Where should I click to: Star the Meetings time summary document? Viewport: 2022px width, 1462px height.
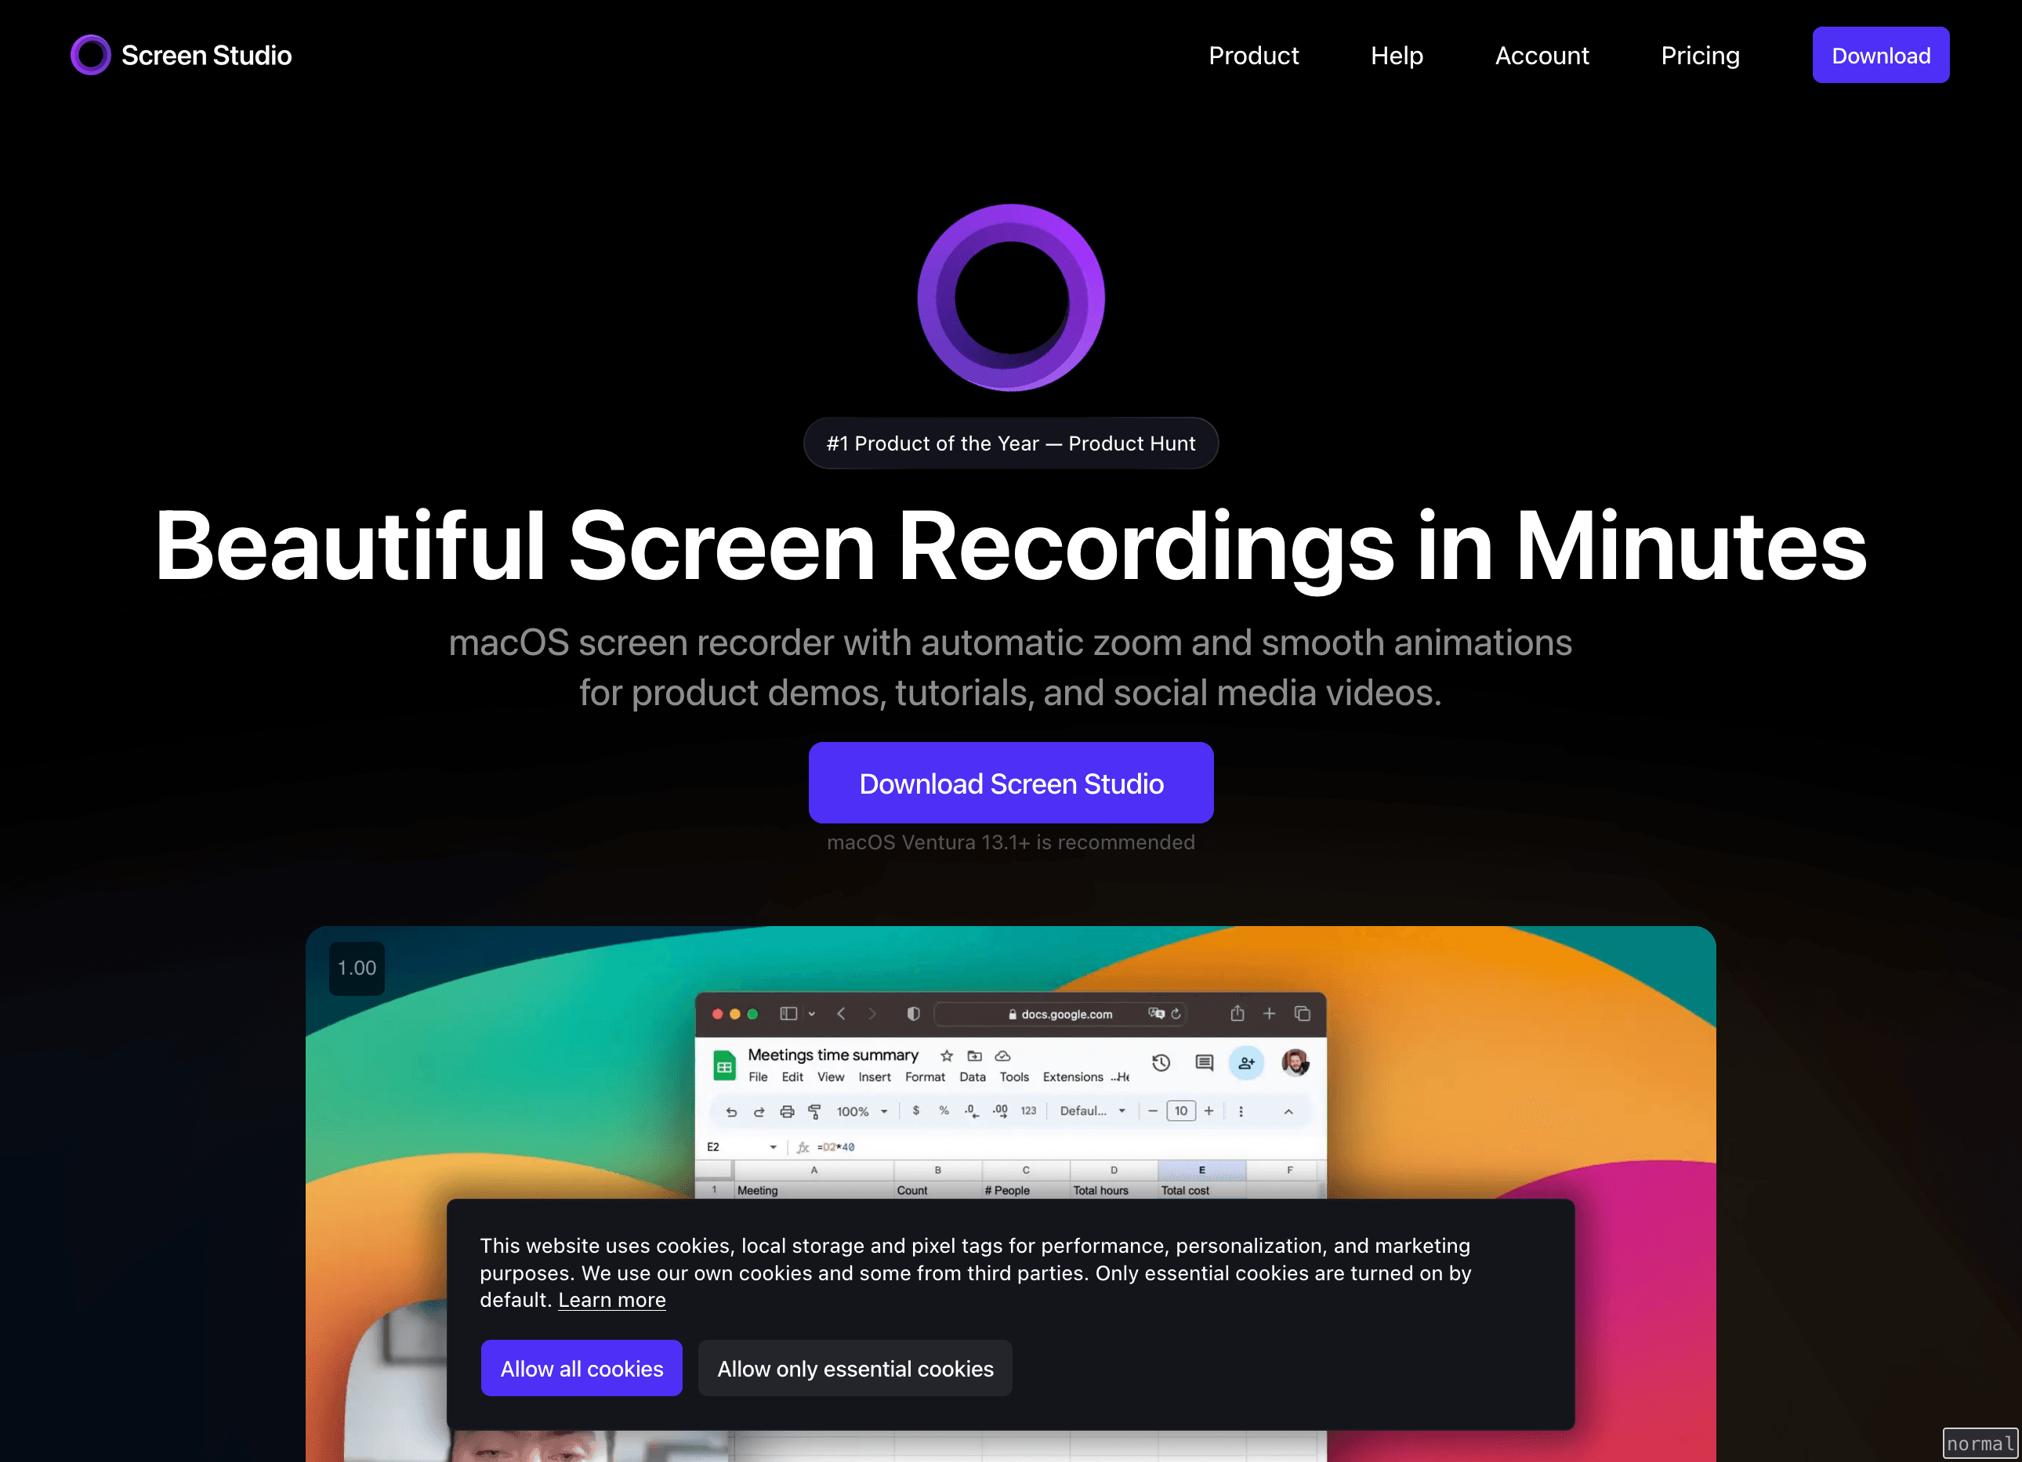pos(947,1055)
